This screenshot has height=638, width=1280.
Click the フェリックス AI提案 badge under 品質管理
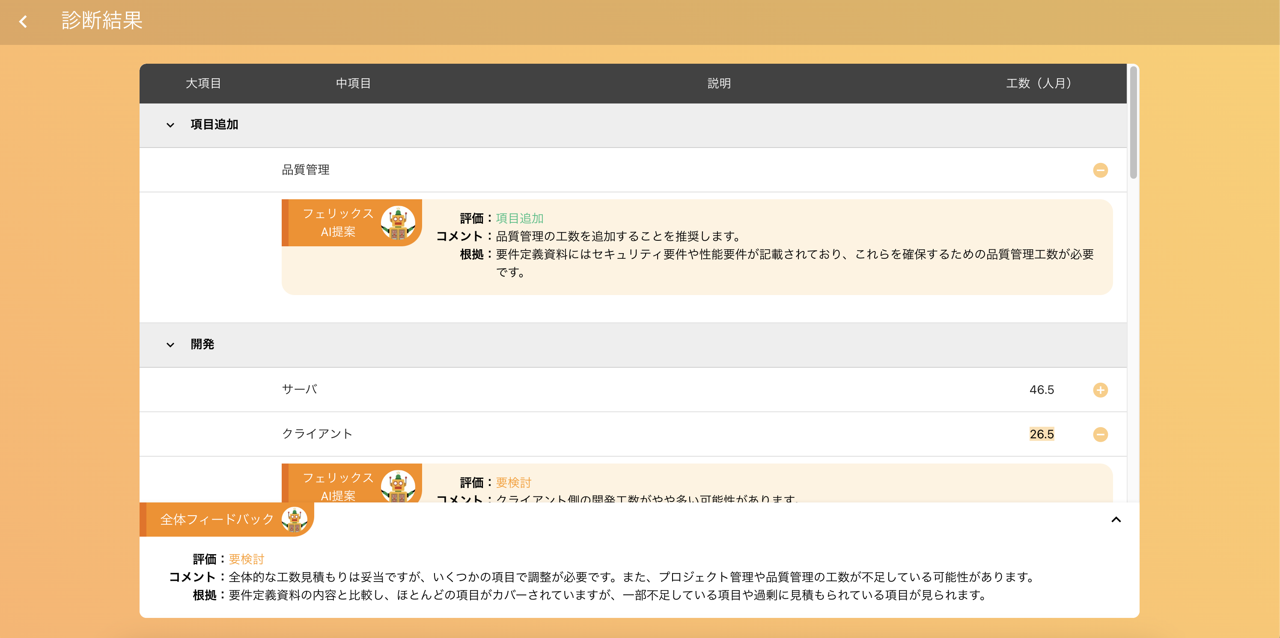point(352,222)
